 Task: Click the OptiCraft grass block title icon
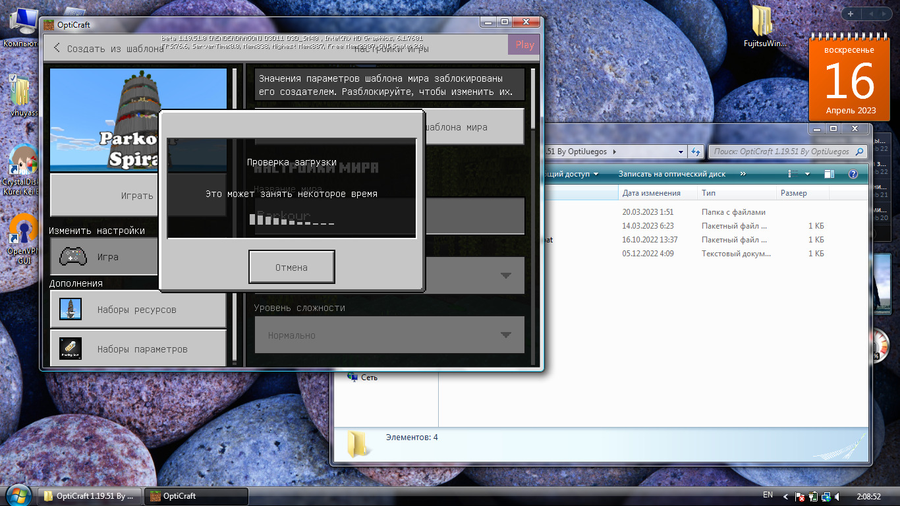(x=49, y=25)
